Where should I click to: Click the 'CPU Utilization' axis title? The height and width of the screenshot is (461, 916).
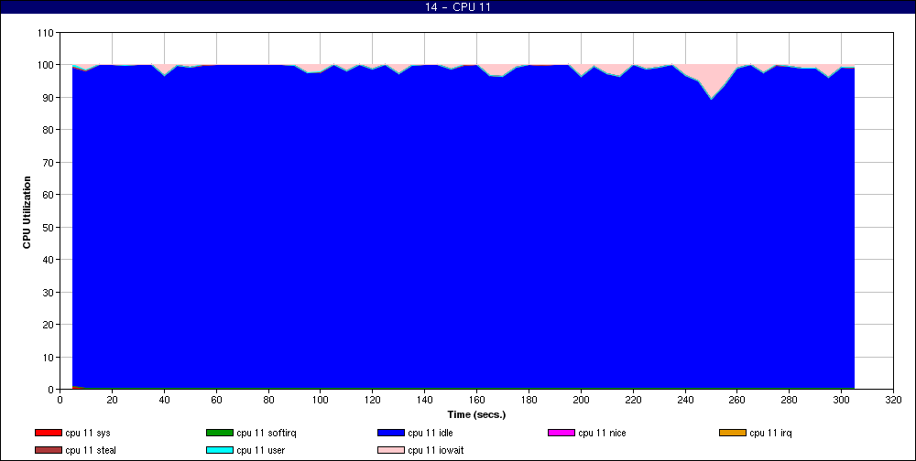(x=27, y=212)
